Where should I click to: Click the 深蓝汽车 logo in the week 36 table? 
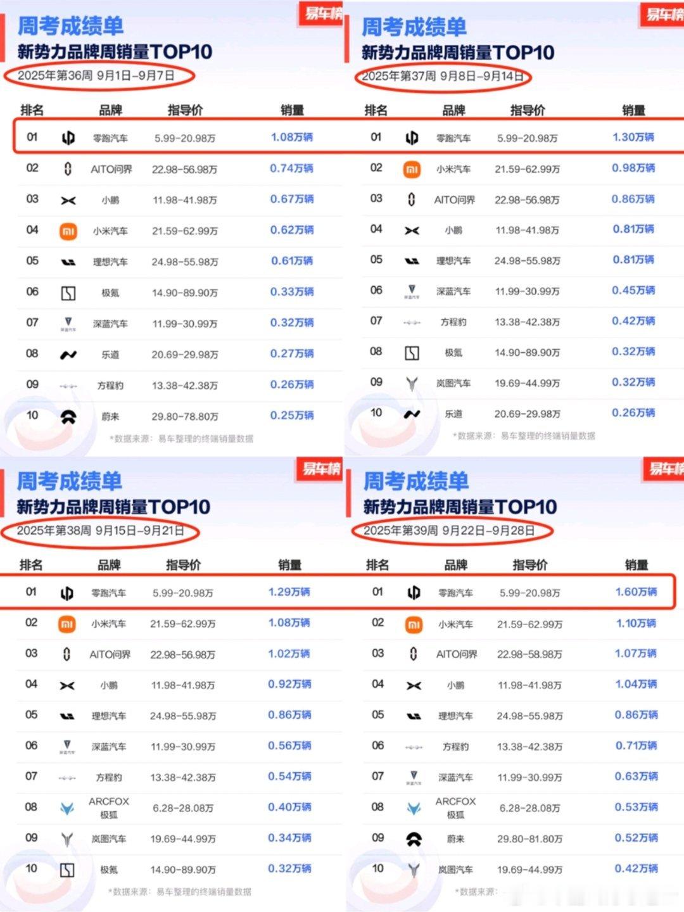click(x=68, y=324)
